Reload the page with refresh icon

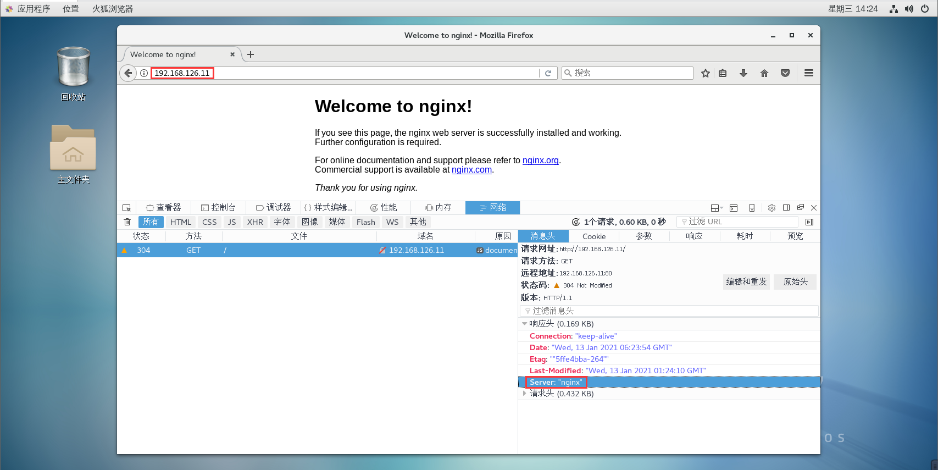coord(548,73)
